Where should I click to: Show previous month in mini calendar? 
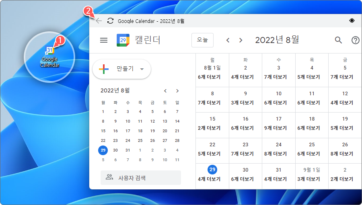pos(165,91)
